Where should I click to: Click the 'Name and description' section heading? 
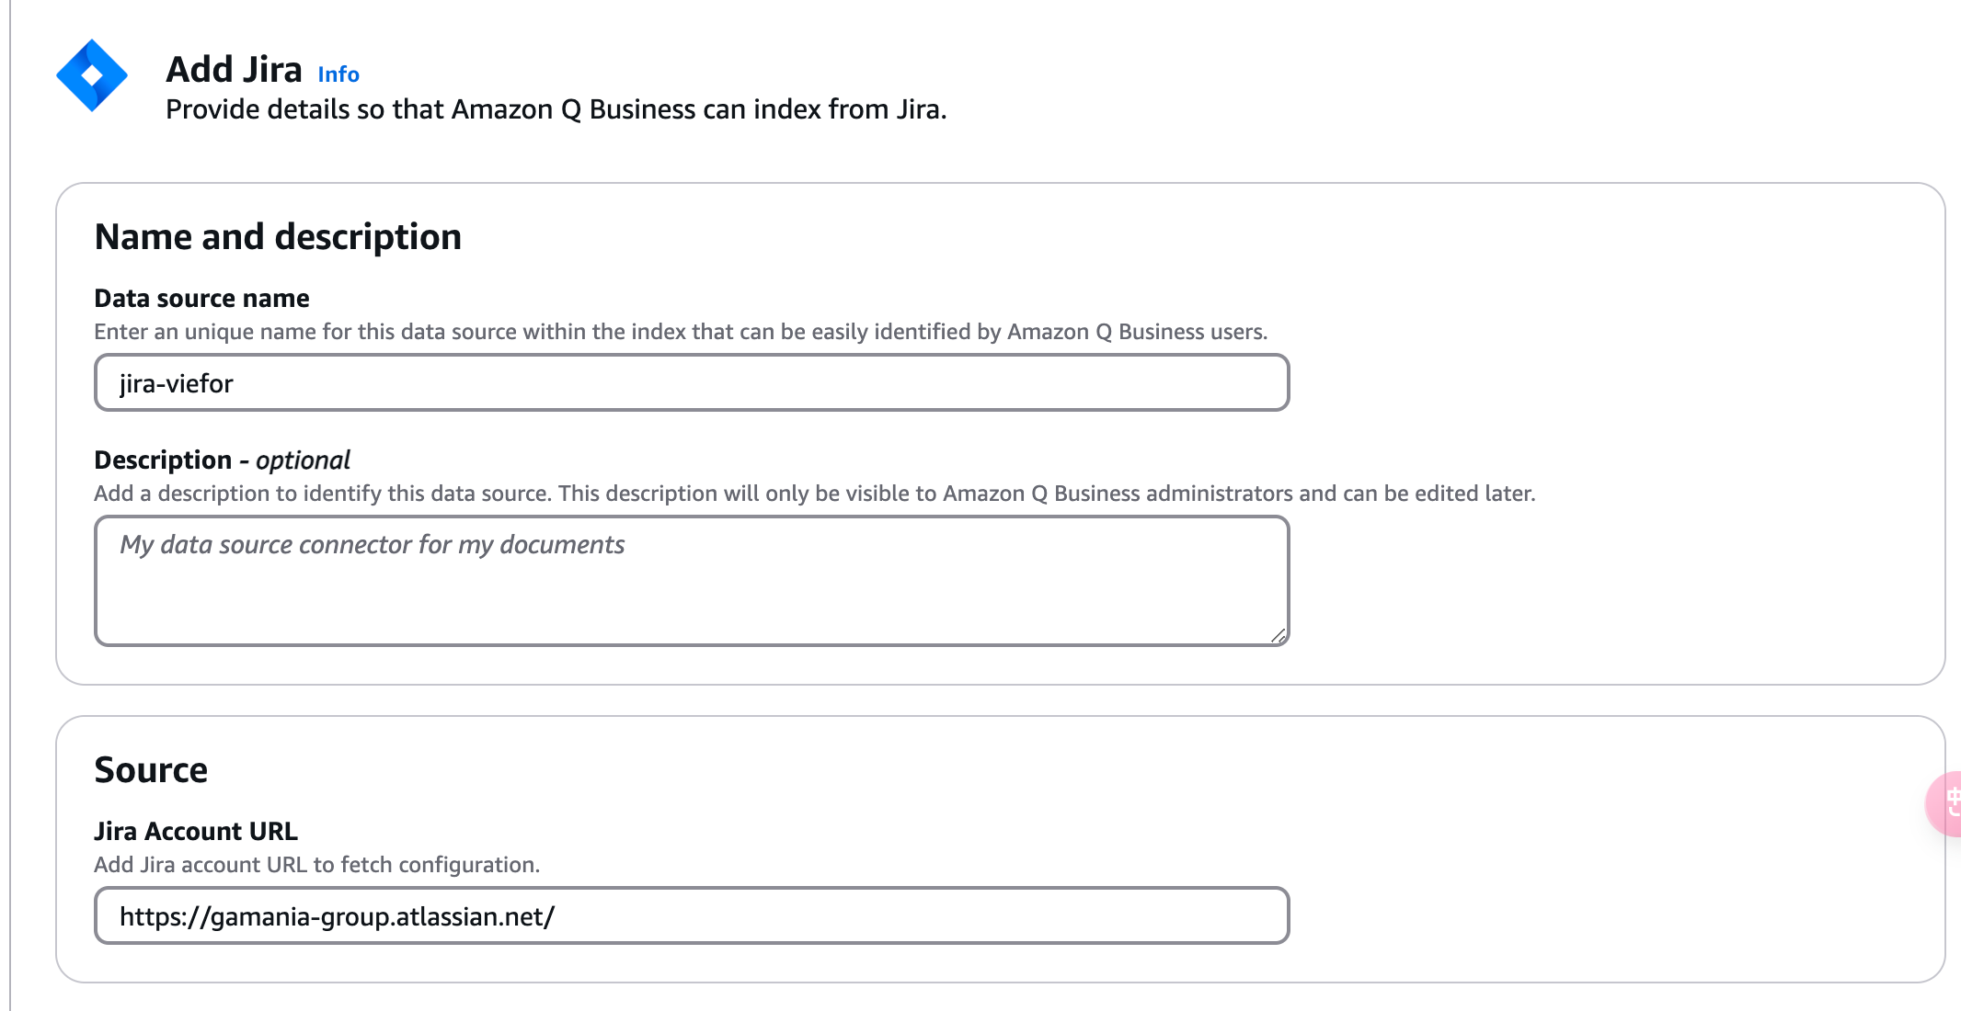pos(278,237)
